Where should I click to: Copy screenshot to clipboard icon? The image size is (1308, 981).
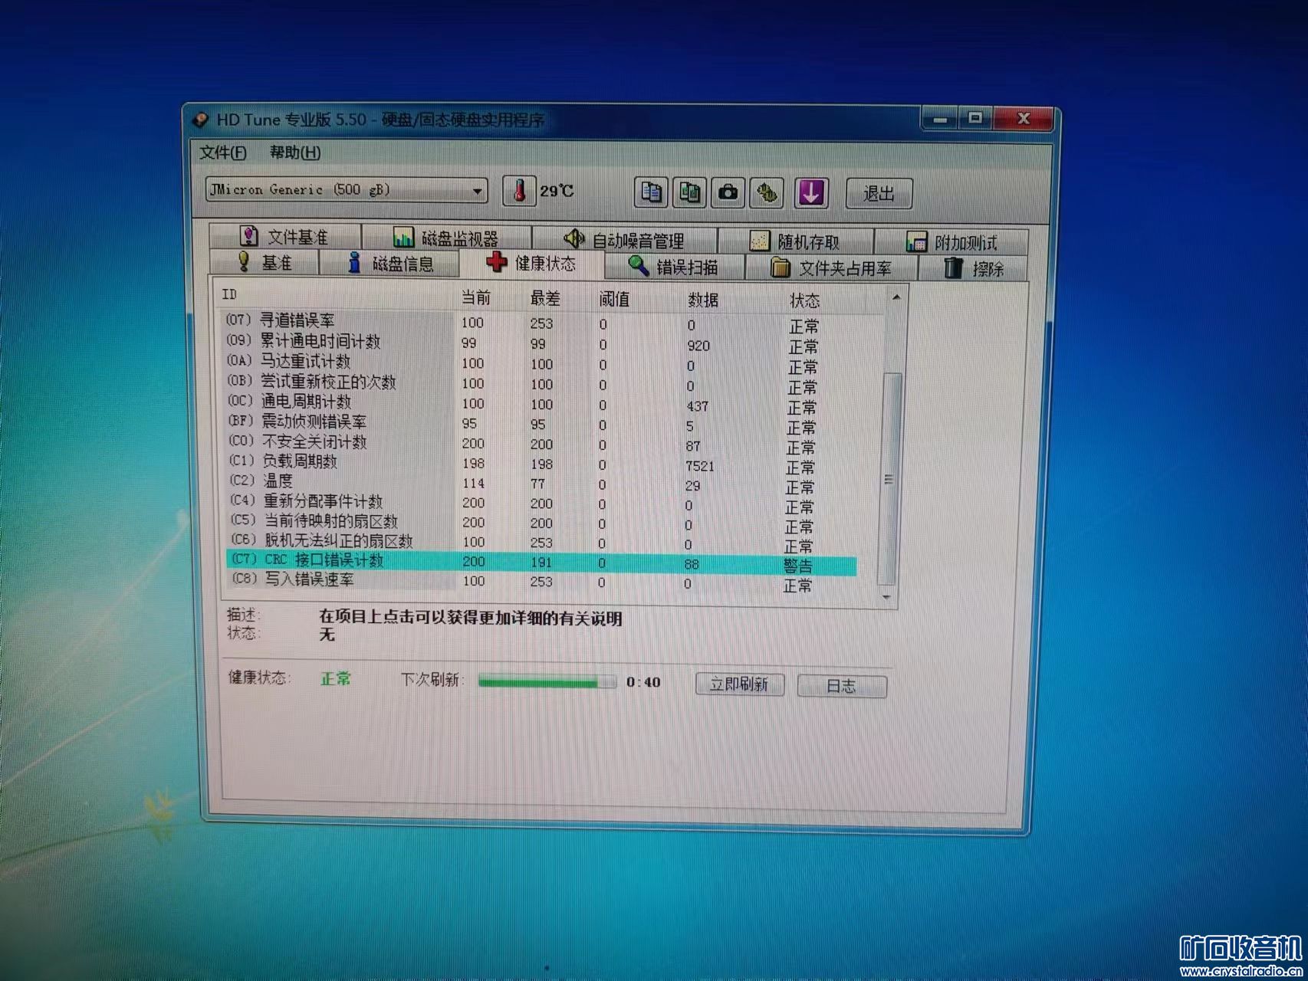pos(689,192)
